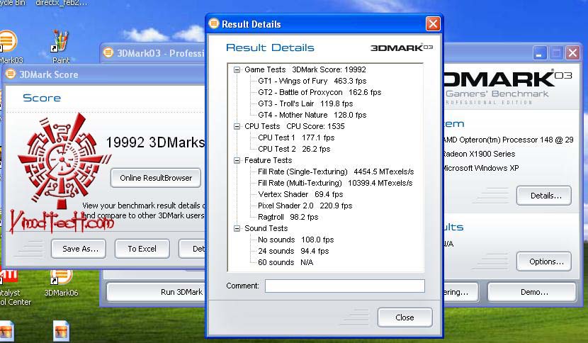
Task: Click the 3DMark Score window title icon
Action: click(11, 74)
